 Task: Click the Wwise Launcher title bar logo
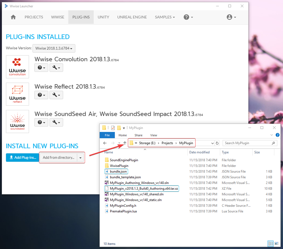point(6,6)
